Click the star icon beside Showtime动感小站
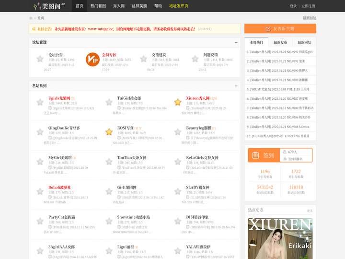Image resolution: width=345 pixels, height=259 pixels. (x=109, y=221)
